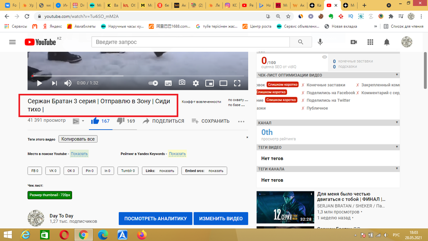Launch Opera from the taskbar

[64, 235]
